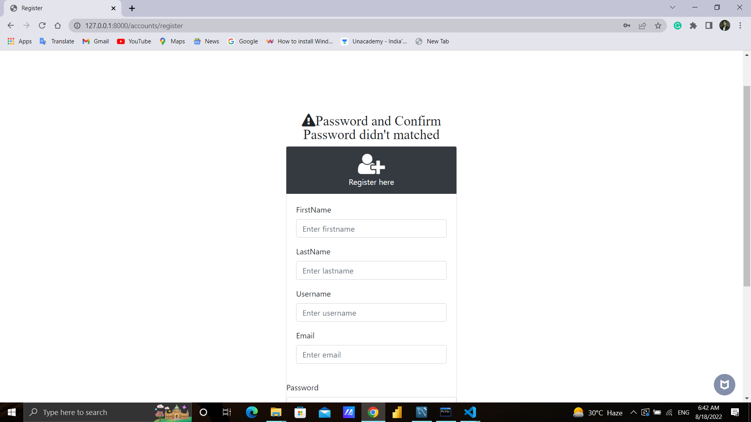
Task: Open a new browser tab
Action: click(x=132, y=8)
